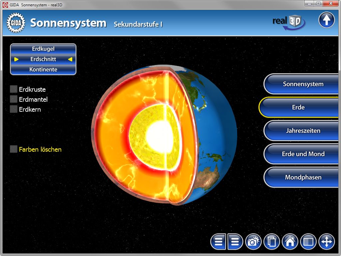Select the Erdschnitt tab
This screenshot has height=256, width=341.
coord(43,59)
